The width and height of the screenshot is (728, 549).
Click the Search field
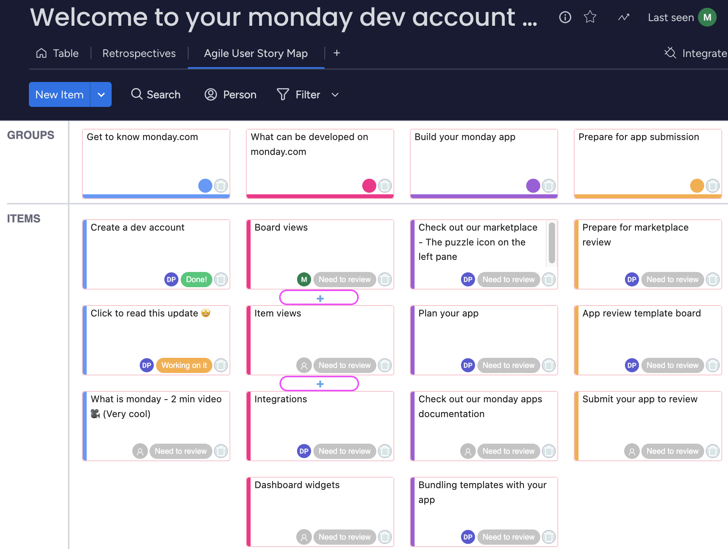(155, 94)
